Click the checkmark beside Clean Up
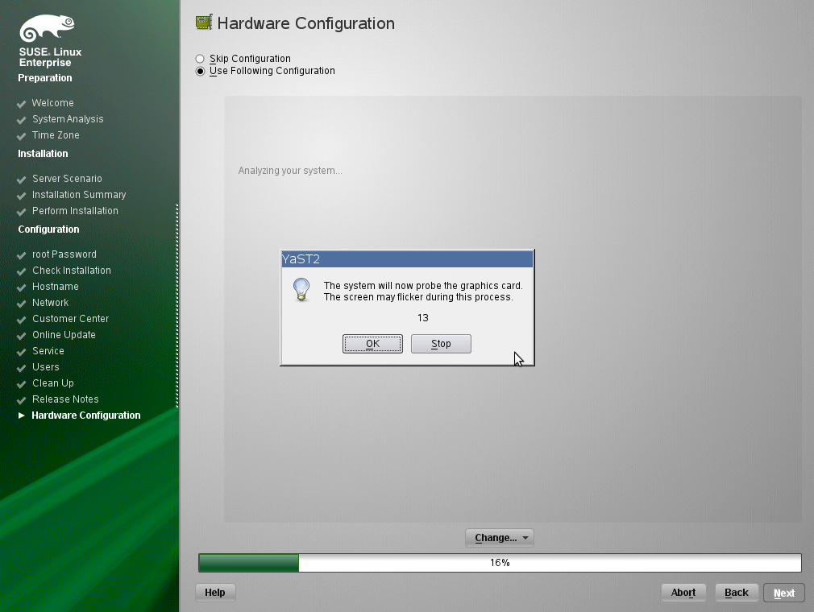814x612 pixels. point(21,384)
